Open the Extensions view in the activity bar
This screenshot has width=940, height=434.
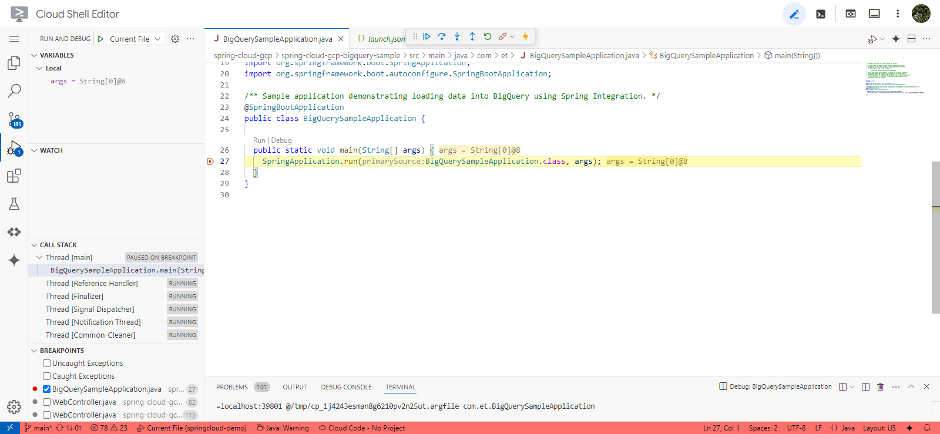coord(14,176)
